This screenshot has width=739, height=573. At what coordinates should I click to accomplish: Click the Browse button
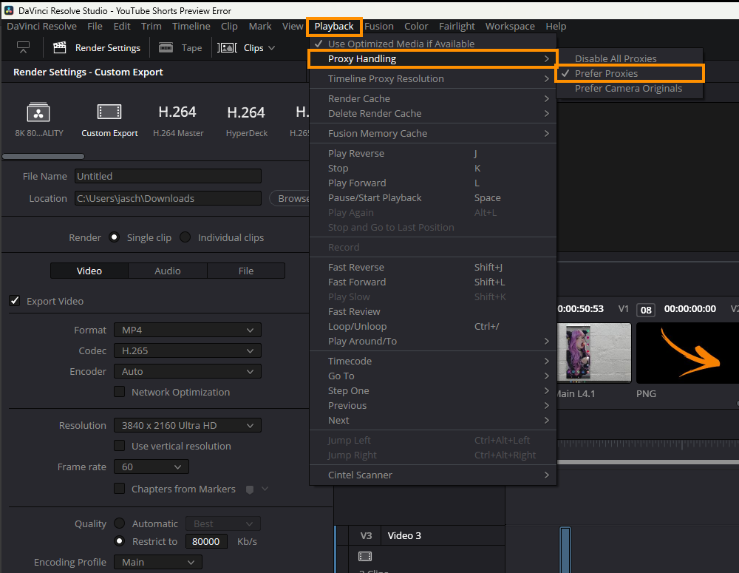pos(290,199)
